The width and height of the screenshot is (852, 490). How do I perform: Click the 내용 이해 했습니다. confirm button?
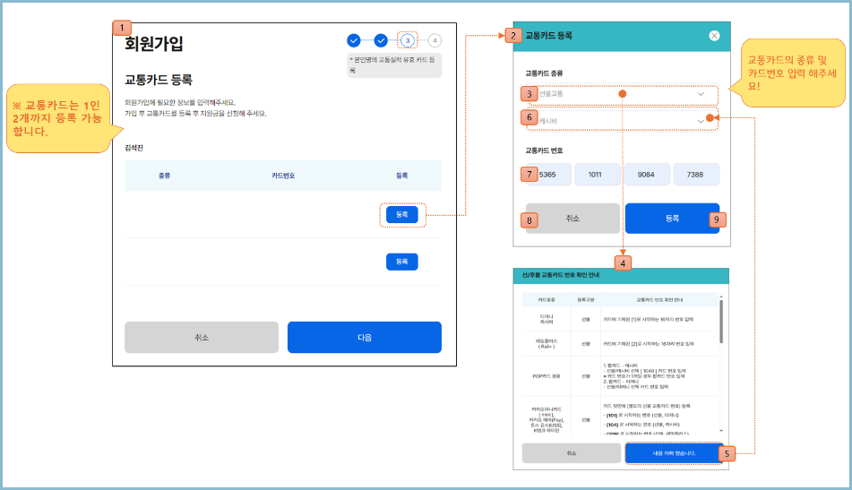(x=674, y=453)
